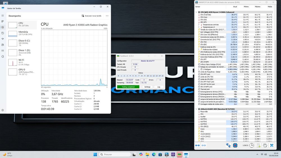Expand Temperaturas centrais row in HWiNFO

click(x=199, y=25)
